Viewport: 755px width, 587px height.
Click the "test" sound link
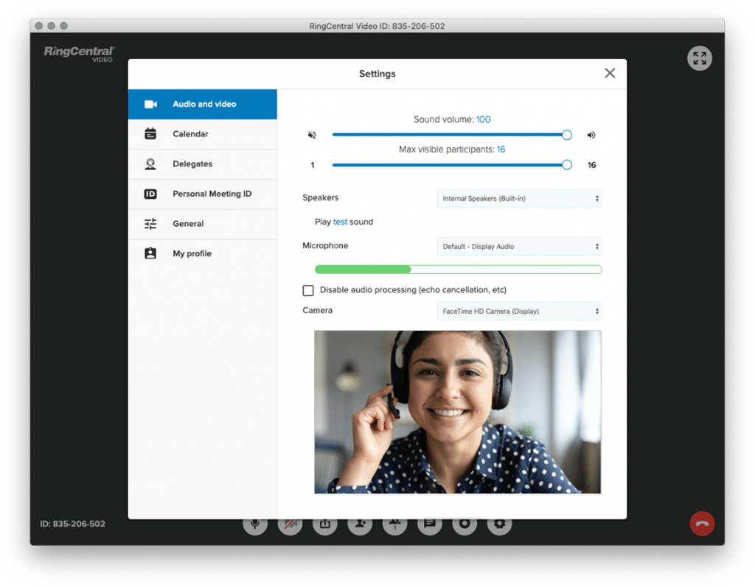tap(340, 222)
